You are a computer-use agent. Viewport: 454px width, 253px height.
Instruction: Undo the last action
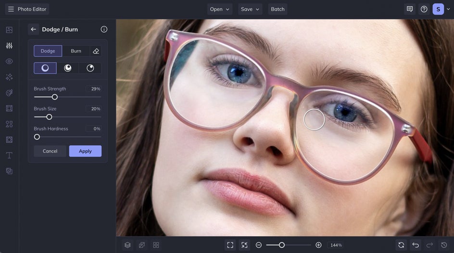click(416, 245)
